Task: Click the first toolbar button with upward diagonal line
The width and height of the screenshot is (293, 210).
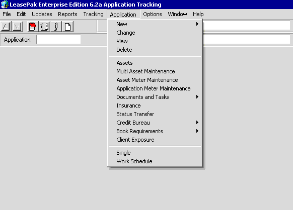Action: point(6,27)
